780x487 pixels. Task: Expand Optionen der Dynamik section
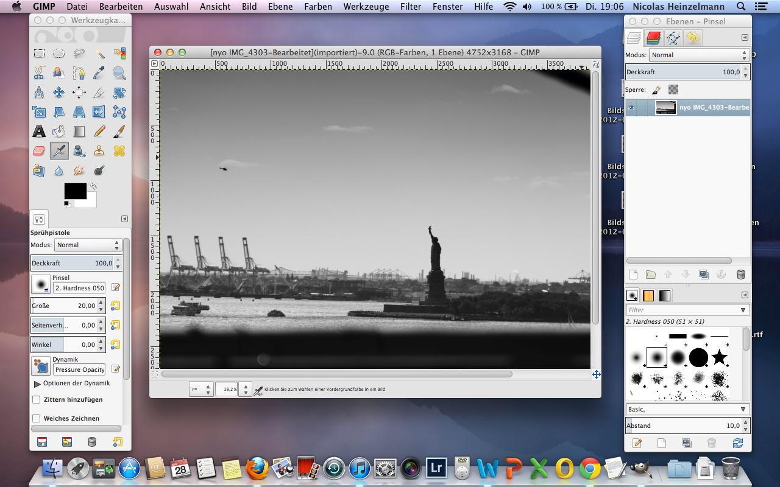click(37, 384)
